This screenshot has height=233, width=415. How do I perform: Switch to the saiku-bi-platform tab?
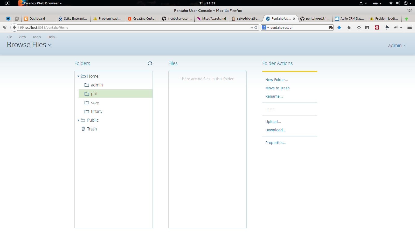pyautogui.click(x=246, y=19)
